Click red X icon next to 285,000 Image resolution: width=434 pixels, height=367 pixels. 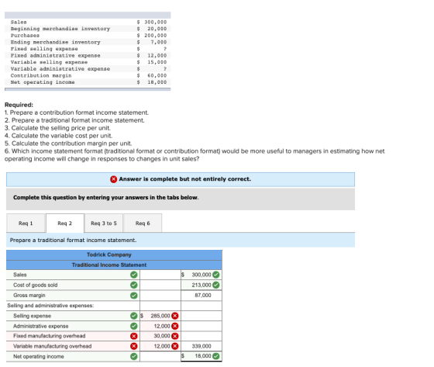[175, 316]
